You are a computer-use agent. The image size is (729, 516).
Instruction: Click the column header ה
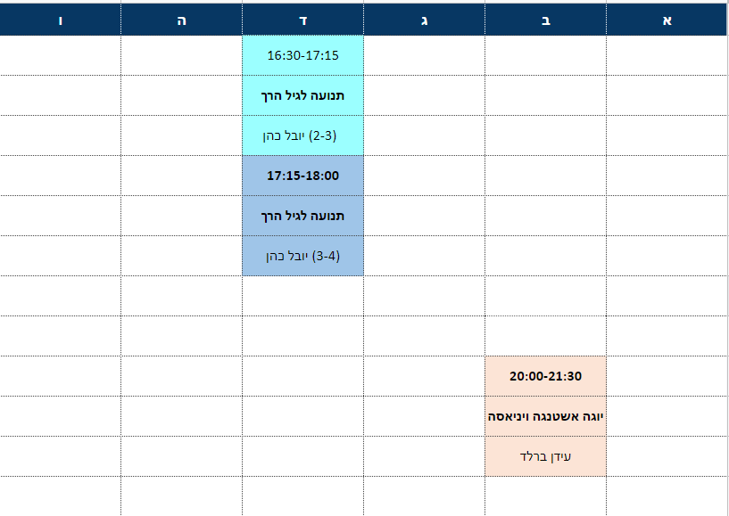pyautogui.click(x=181, y=20)
